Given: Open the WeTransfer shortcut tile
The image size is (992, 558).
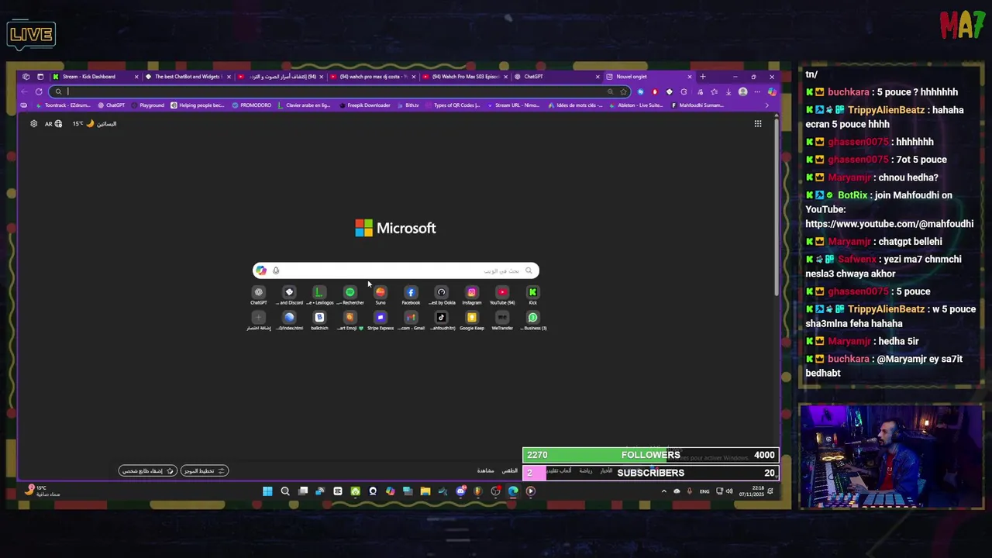Looking at the screenshot, I should point(502,319).
